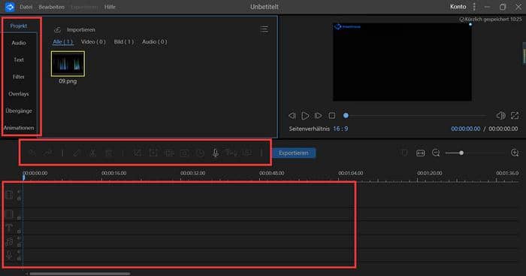Click the Konto account link
Viewport: 526px width, 276px height.
coord(458,7)
